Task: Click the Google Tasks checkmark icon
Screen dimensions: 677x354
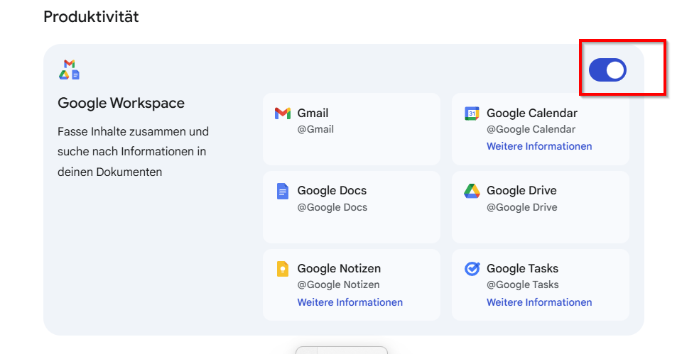Action: point(472,269)
